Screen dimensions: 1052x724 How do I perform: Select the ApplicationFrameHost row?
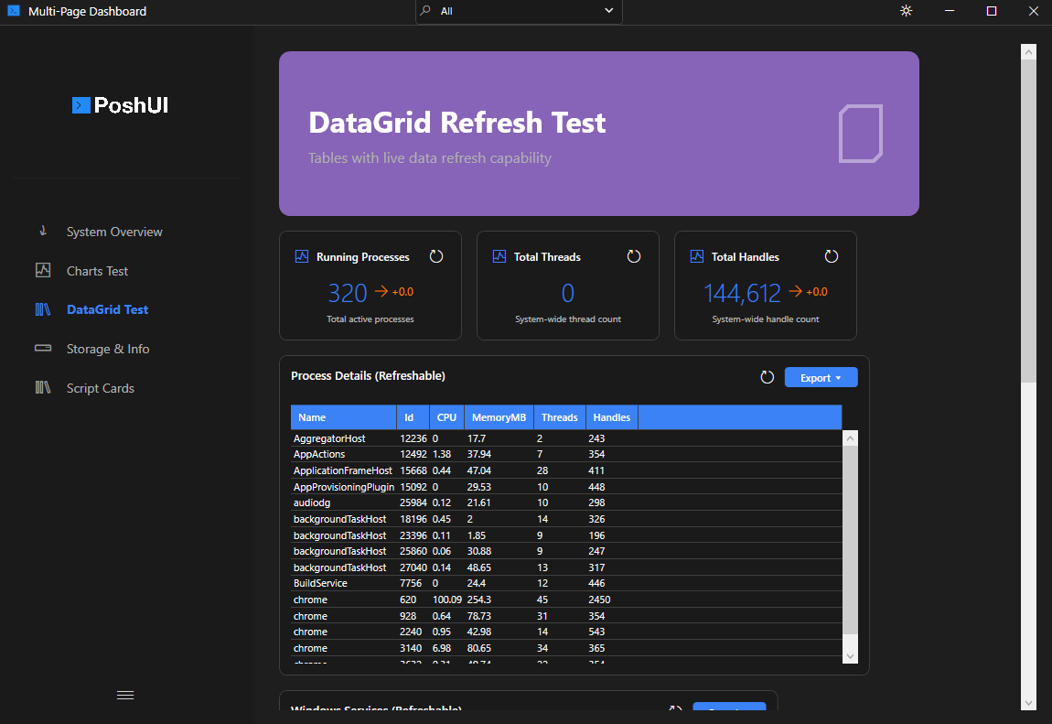tap(566, 470)
